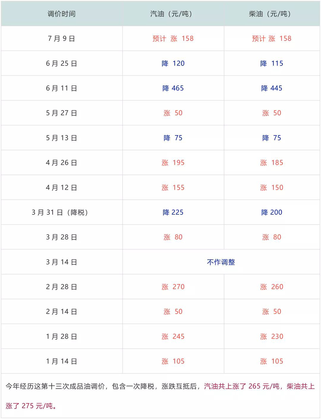Click the 柴油（元/吨） column header
321x419 pixels.
272,14
